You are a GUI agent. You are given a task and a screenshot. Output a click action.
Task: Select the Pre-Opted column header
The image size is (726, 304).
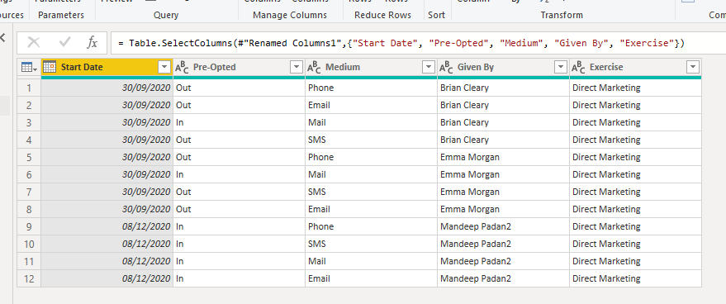coord(239,67)
